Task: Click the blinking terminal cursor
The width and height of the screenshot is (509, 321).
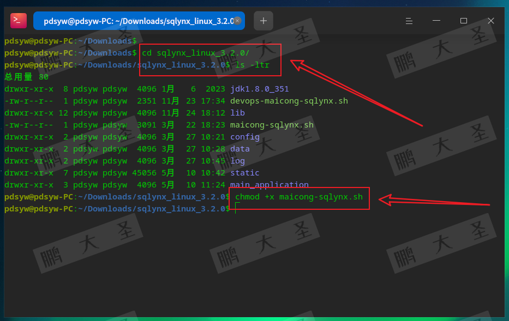Action: coord(236,209)
